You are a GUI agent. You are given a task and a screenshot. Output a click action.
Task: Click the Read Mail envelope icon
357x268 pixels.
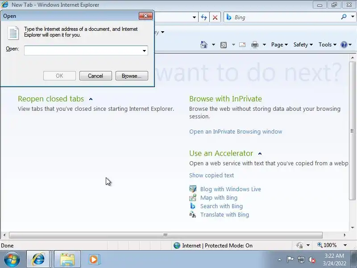242,45
